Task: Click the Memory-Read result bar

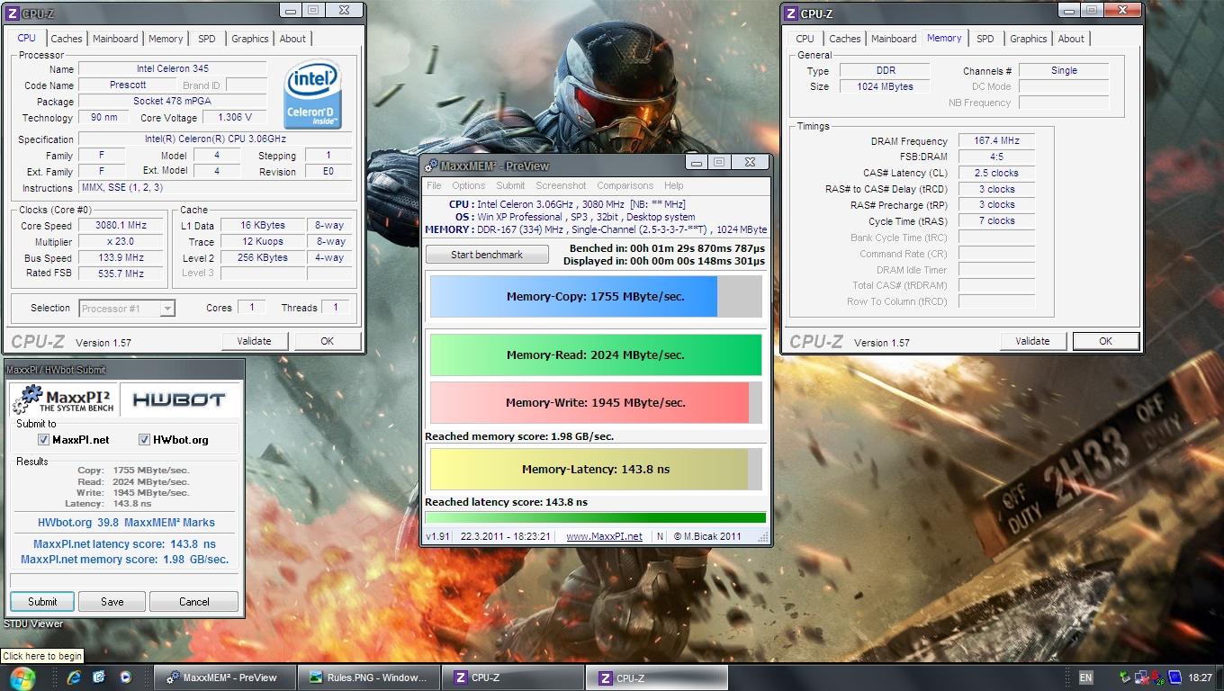Action: click(596, 354)
